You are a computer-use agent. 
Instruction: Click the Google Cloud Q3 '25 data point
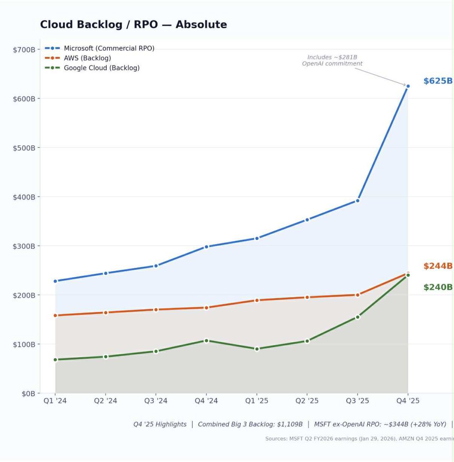(x=357, y=317)
